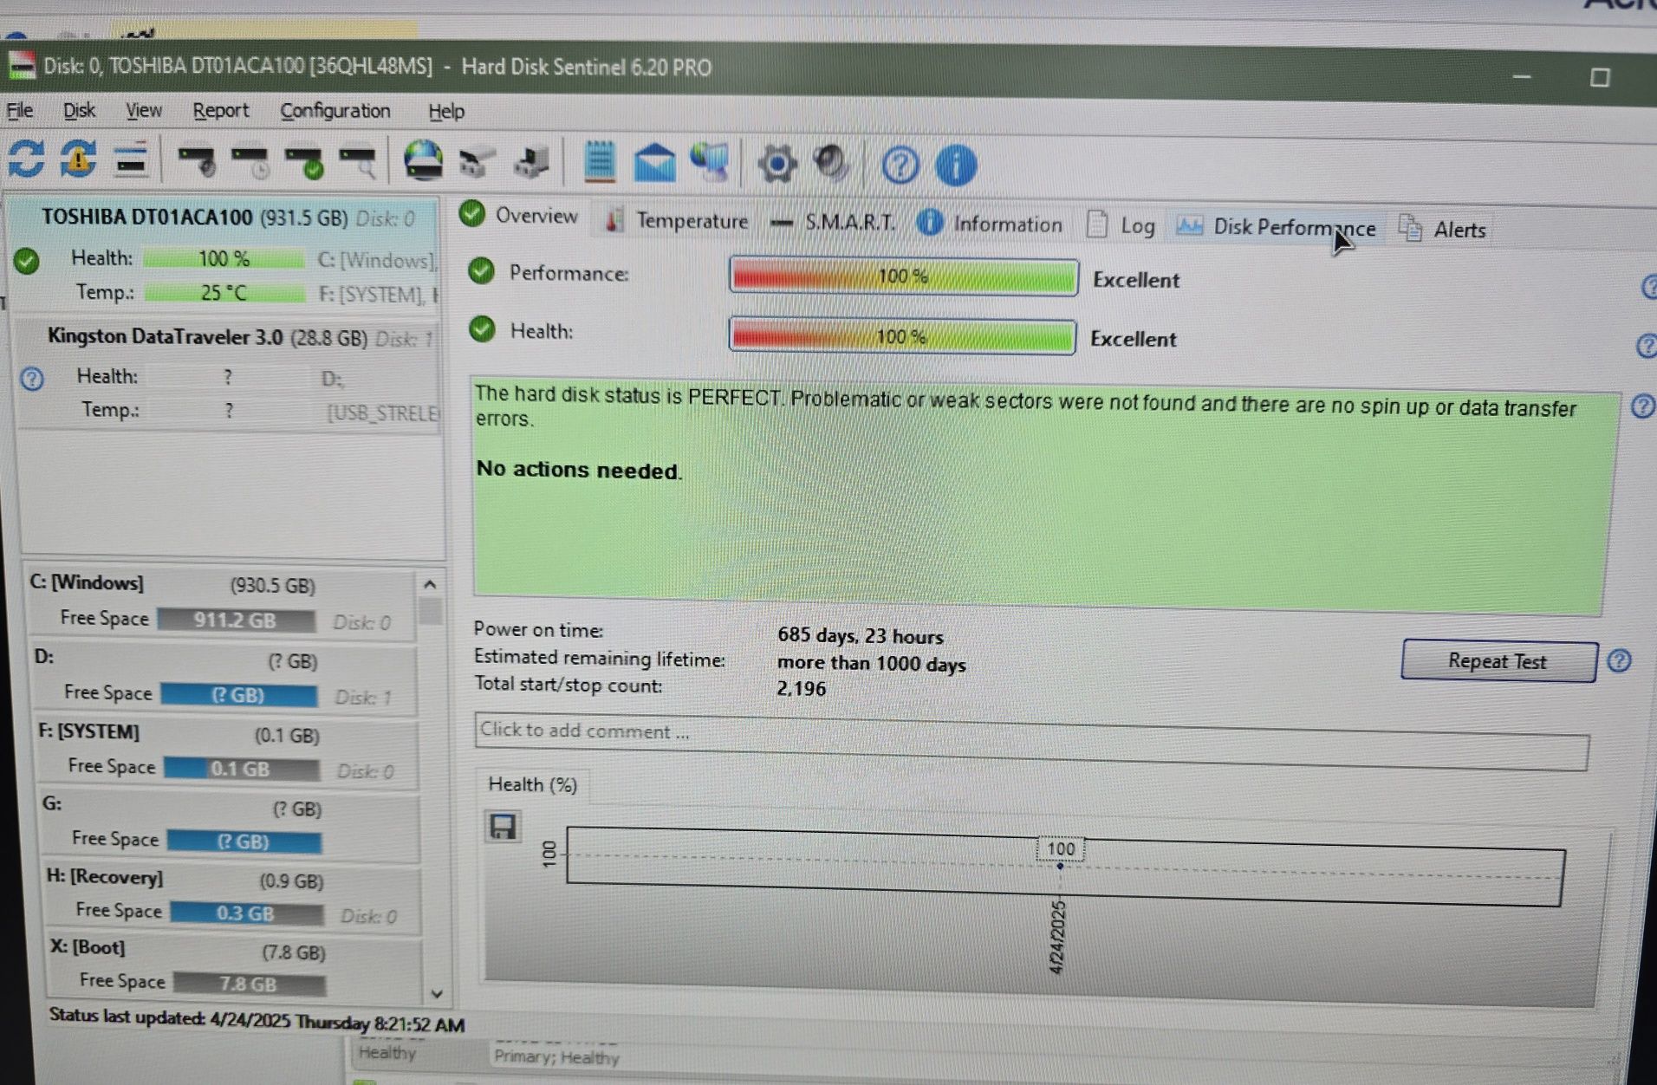Viewport: 1657px width, 1085px height.
Task: Open settings with the gear icon
Action: [x=777, y=163]
